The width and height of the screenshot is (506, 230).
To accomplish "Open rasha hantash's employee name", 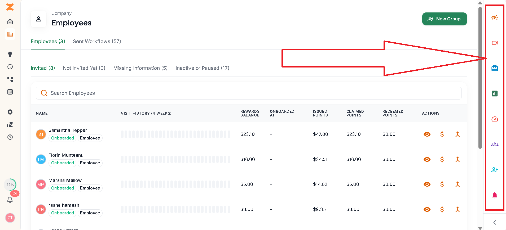I will [x=64, y=205].
